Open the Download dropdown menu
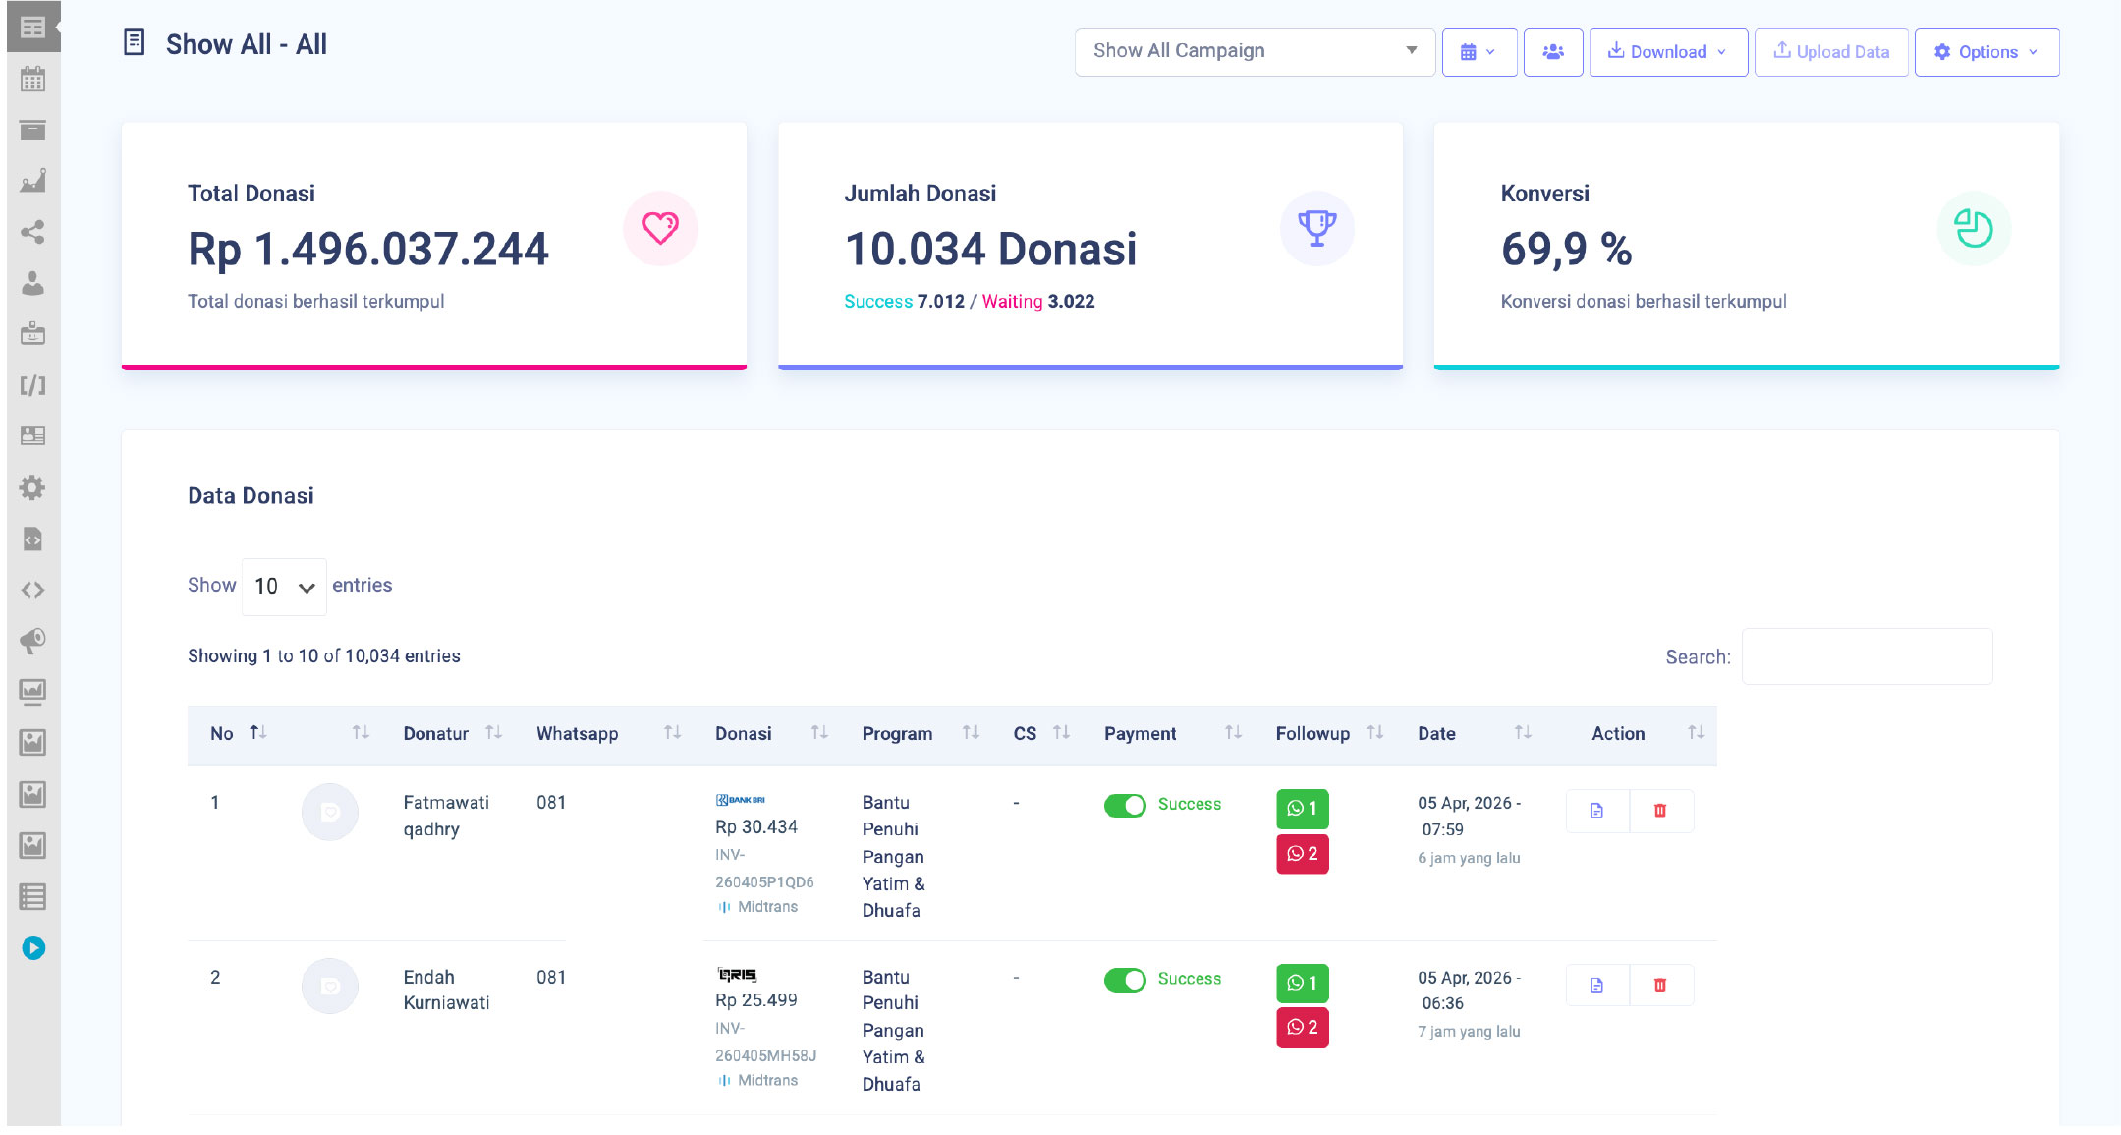Screen dimensions: 2121x1135 1667,52
